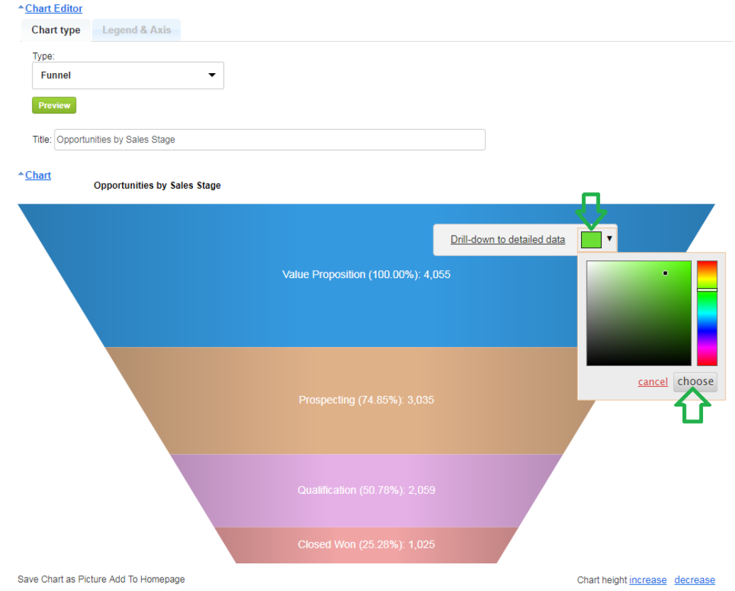Collapse the Chart Editor section
This screenshot has height=591, width=735.
(x=53, y=9)
